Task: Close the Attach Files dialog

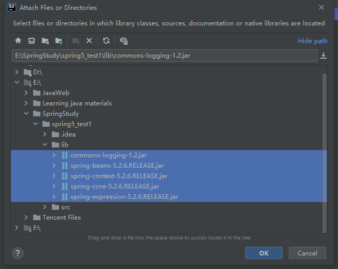Action: [x=321, y=7]
